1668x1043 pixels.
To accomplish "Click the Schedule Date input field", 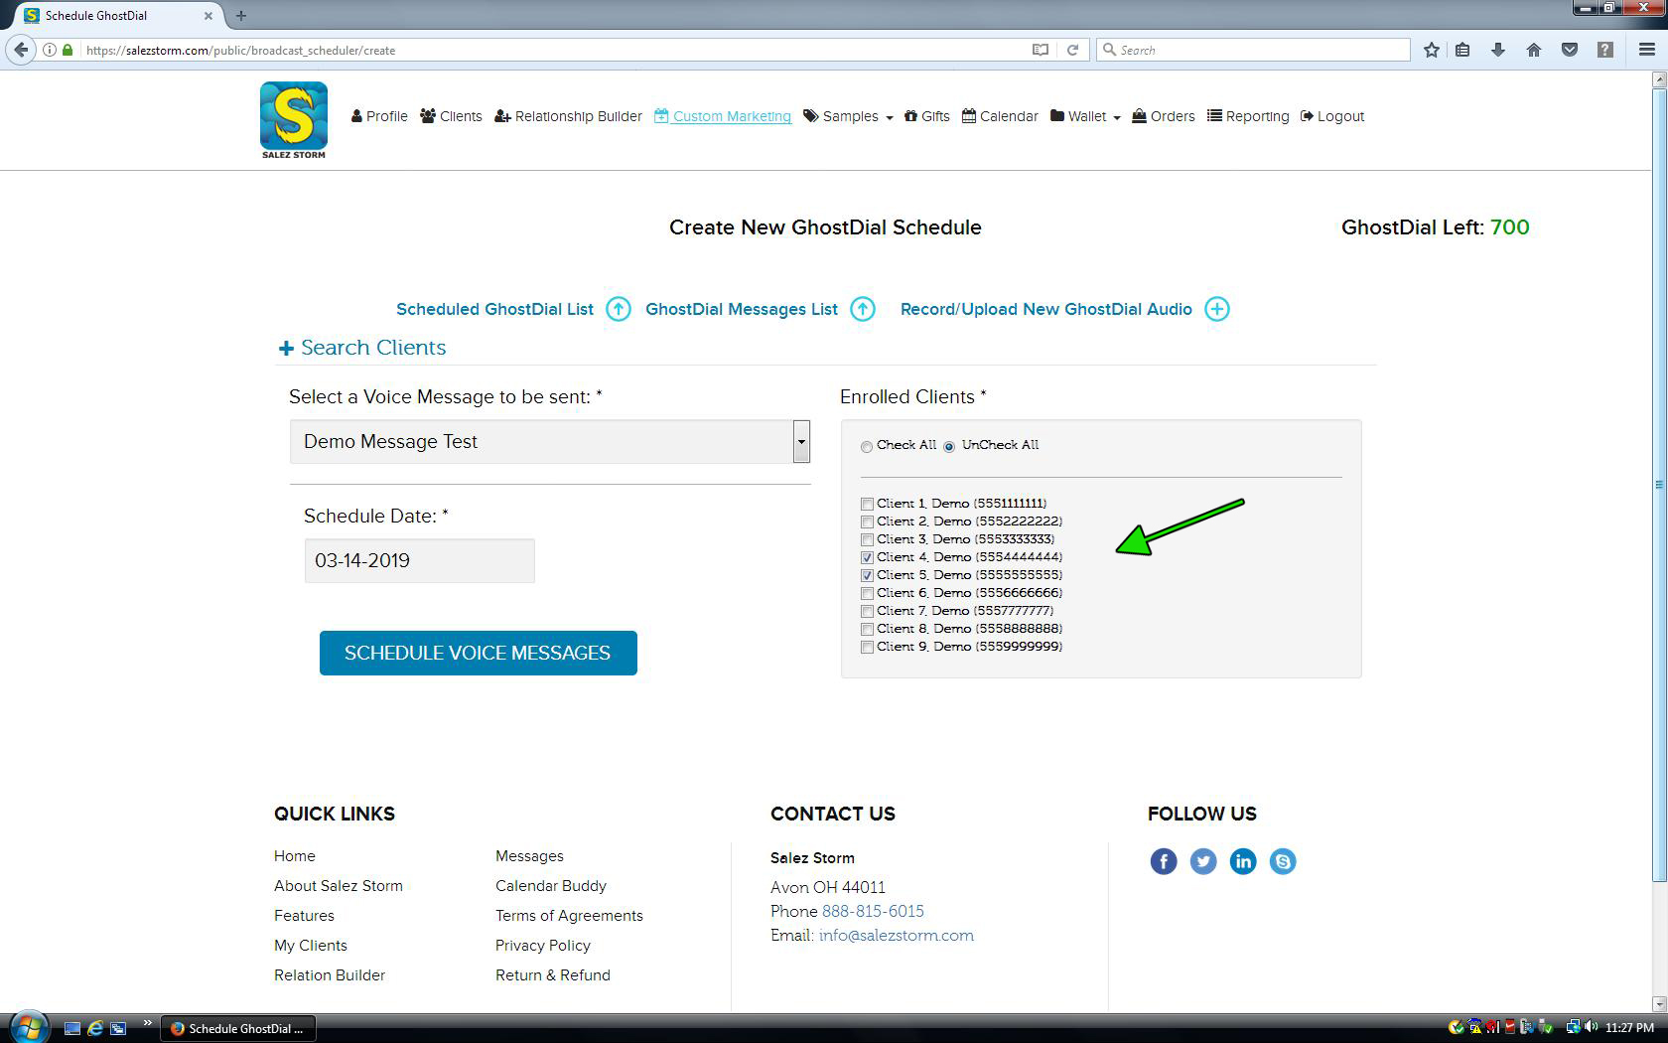I will pyautogui.click(x=419, y=560).
